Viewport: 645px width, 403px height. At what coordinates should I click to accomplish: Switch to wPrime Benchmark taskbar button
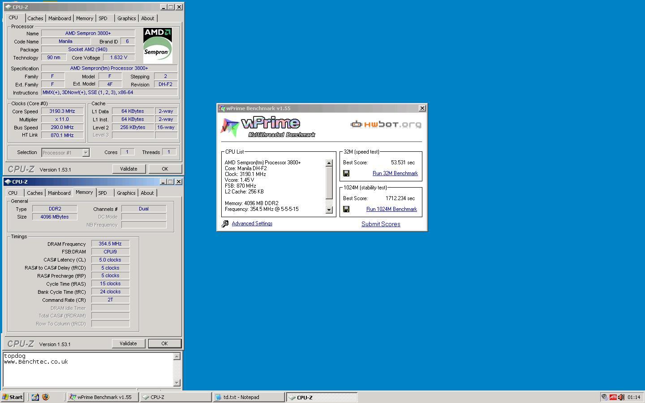pyautogui.click(x=103, y=397)
